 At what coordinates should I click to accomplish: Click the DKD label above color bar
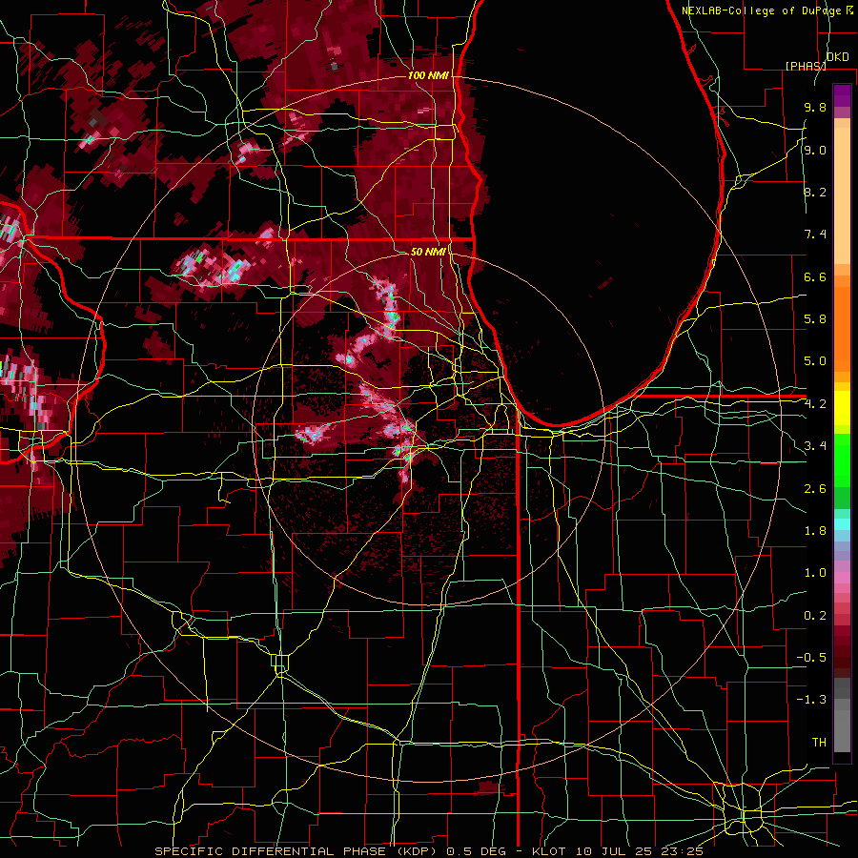pos(837,57)
